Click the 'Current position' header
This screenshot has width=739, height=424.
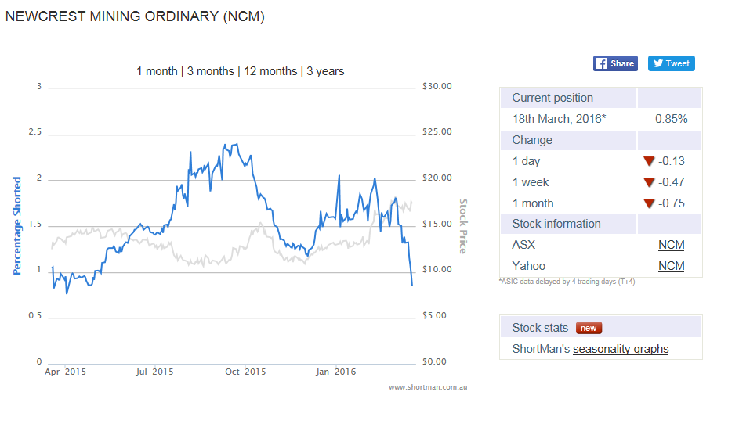(552, 98)
